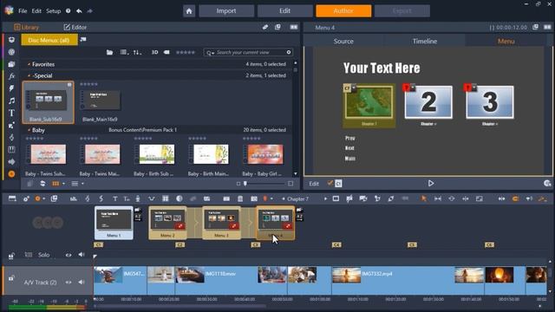555x312 pixels.
Task: Toggle magnetic snapping icon in timeline toolbar
Action: click(515, 198)
